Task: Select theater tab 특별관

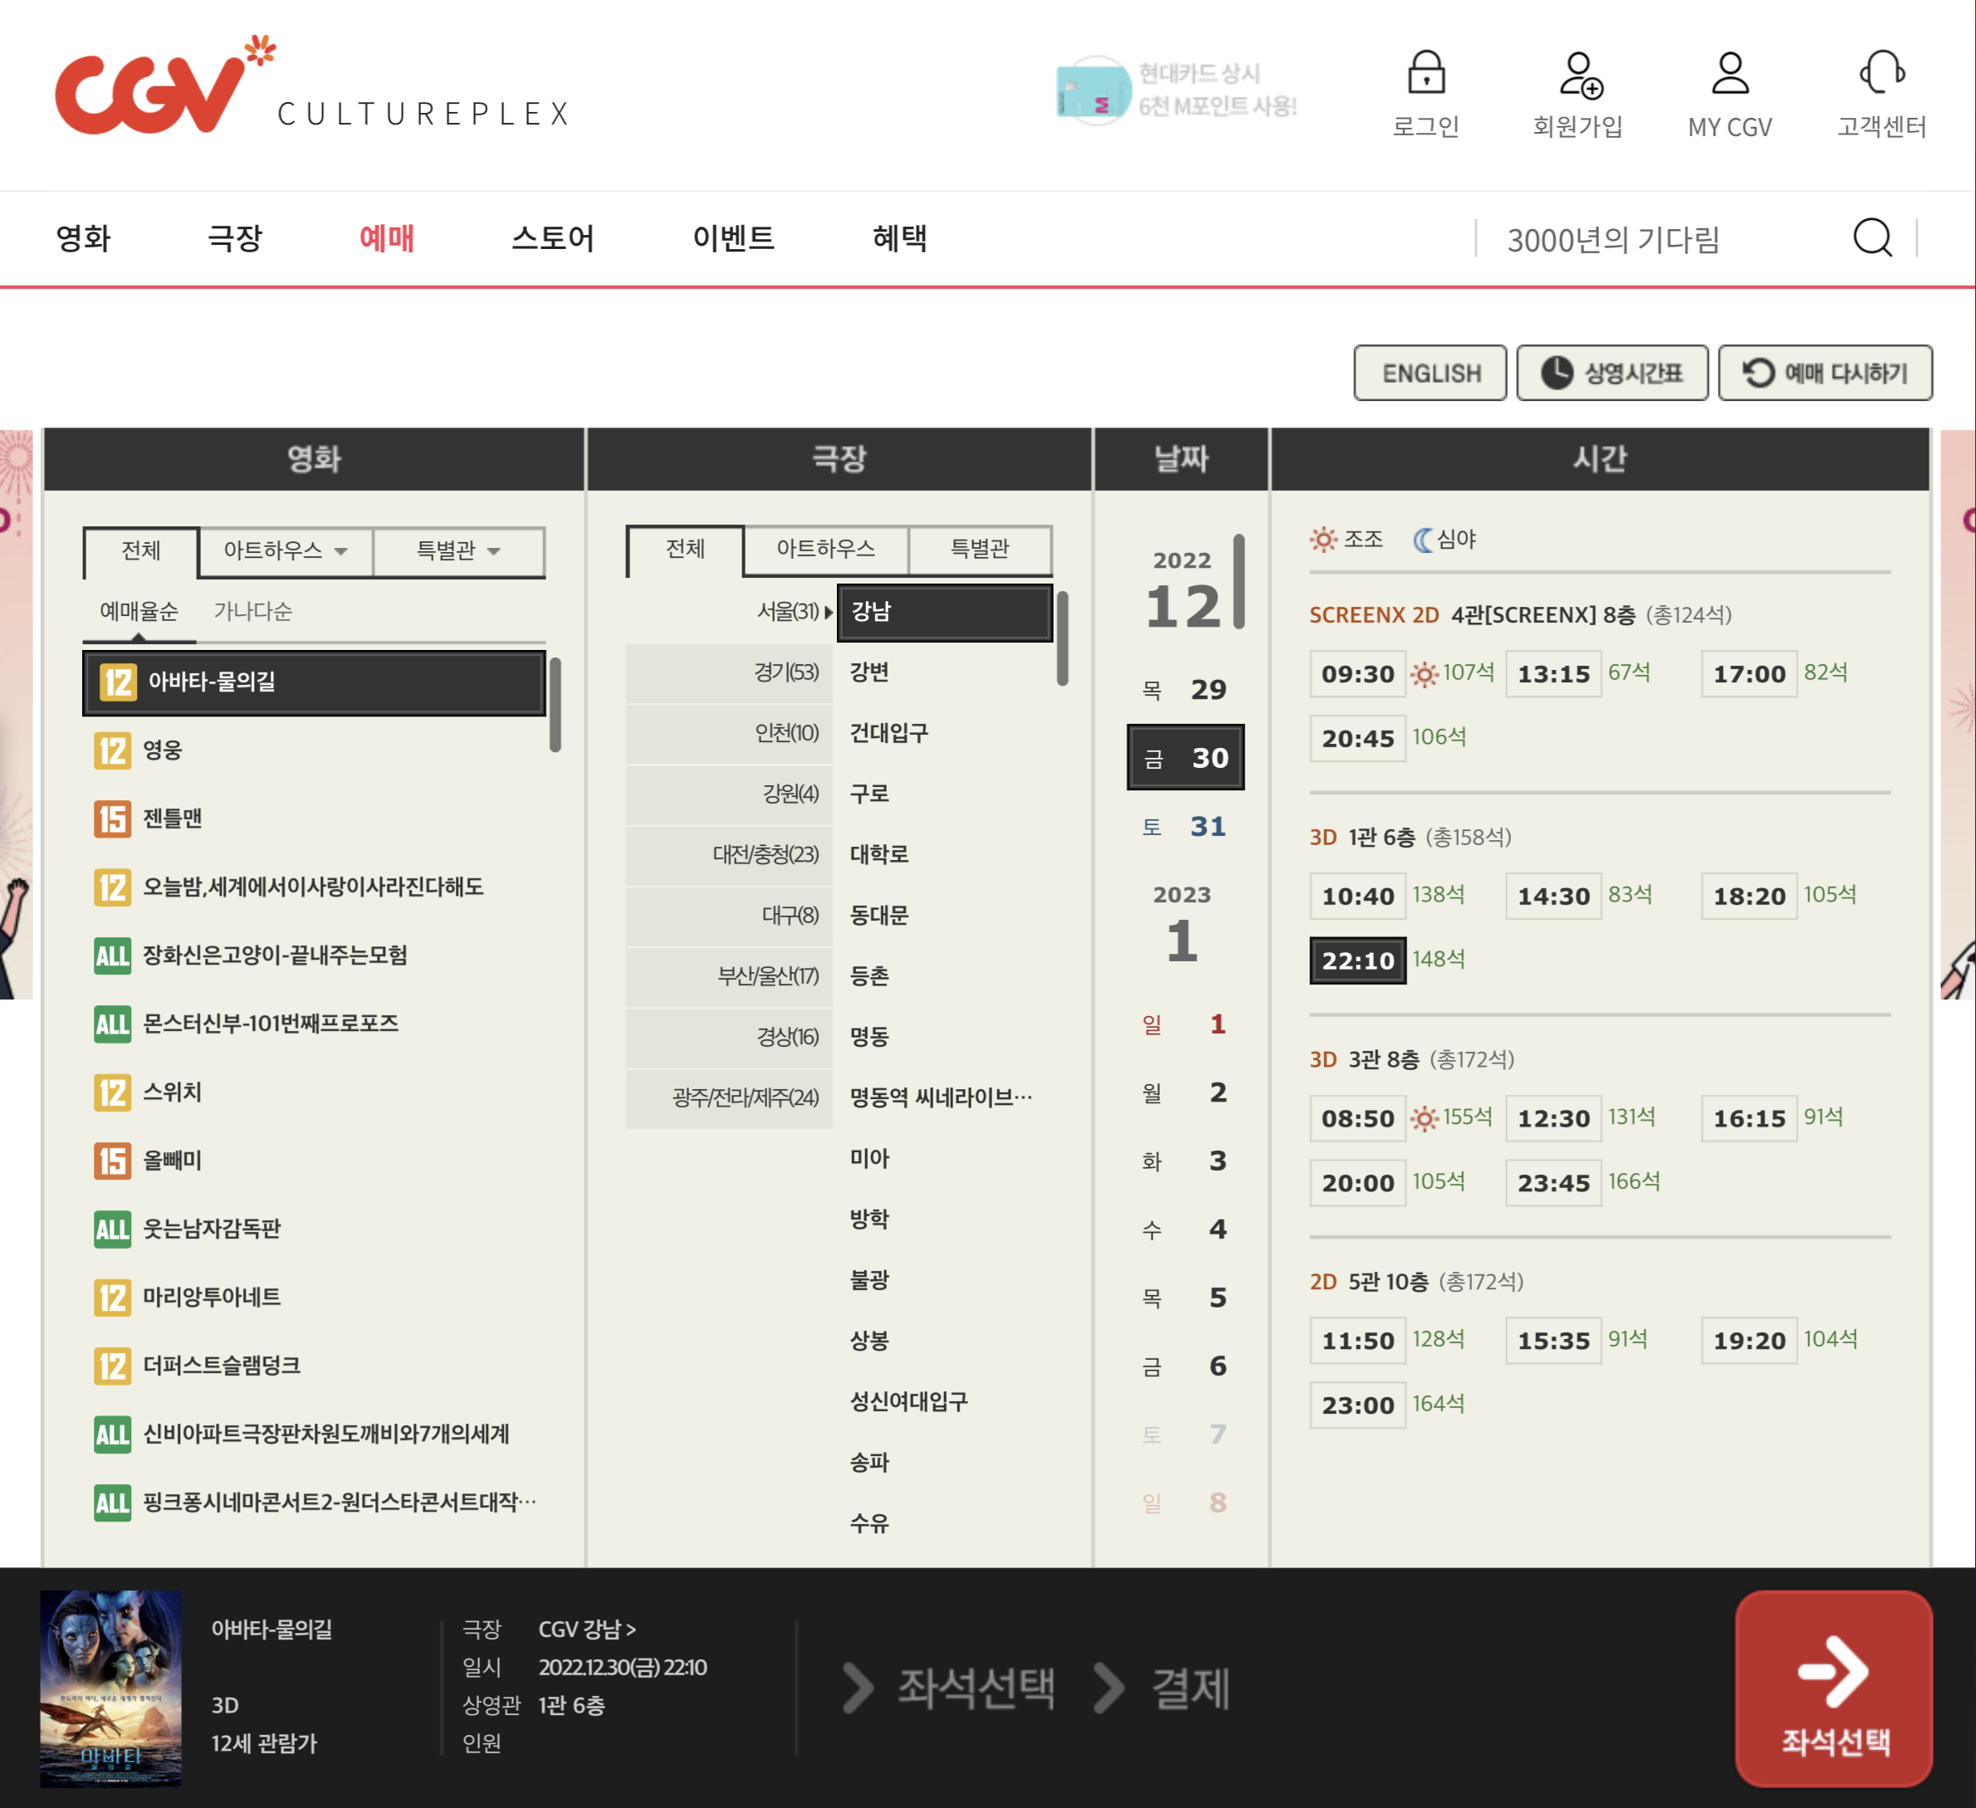Action: point(981,549)
